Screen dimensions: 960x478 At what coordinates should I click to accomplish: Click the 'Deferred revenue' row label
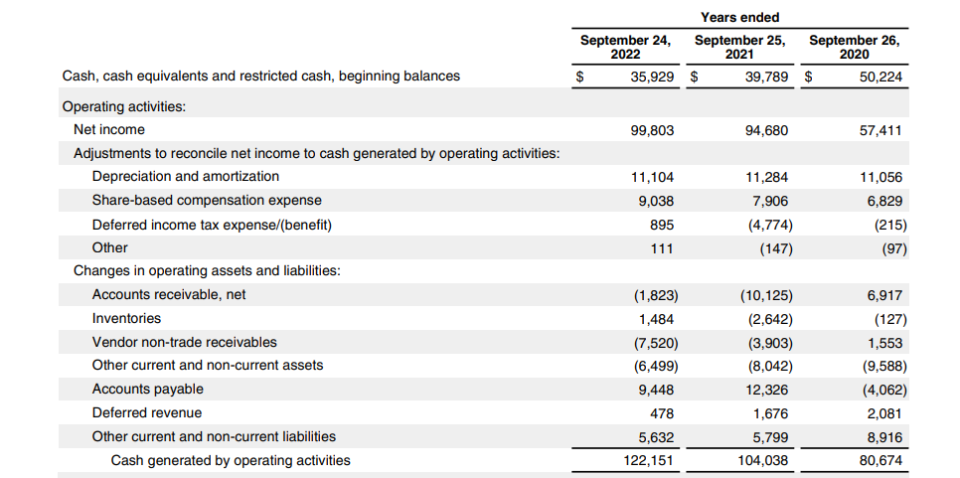coord(147,413)
